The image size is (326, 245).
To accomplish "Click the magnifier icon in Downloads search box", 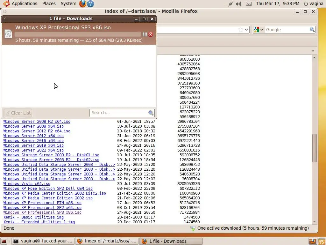I will coord(151,113).
